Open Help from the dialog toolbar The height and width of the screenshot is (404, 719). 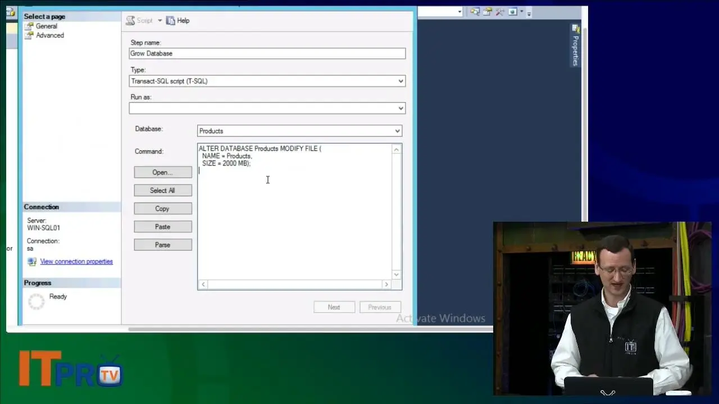tap(178, 21)
